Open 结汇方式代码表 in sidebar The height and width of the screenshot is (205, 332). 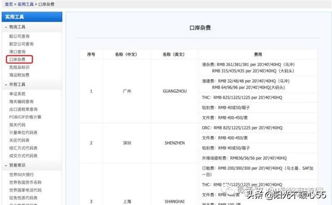[23, 148]
